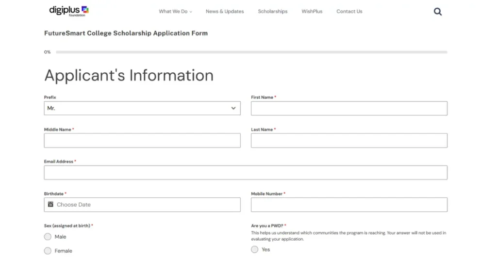Select the Male radio button
The width and height of the screenshot is (497, 260).
tap(48, 237)
